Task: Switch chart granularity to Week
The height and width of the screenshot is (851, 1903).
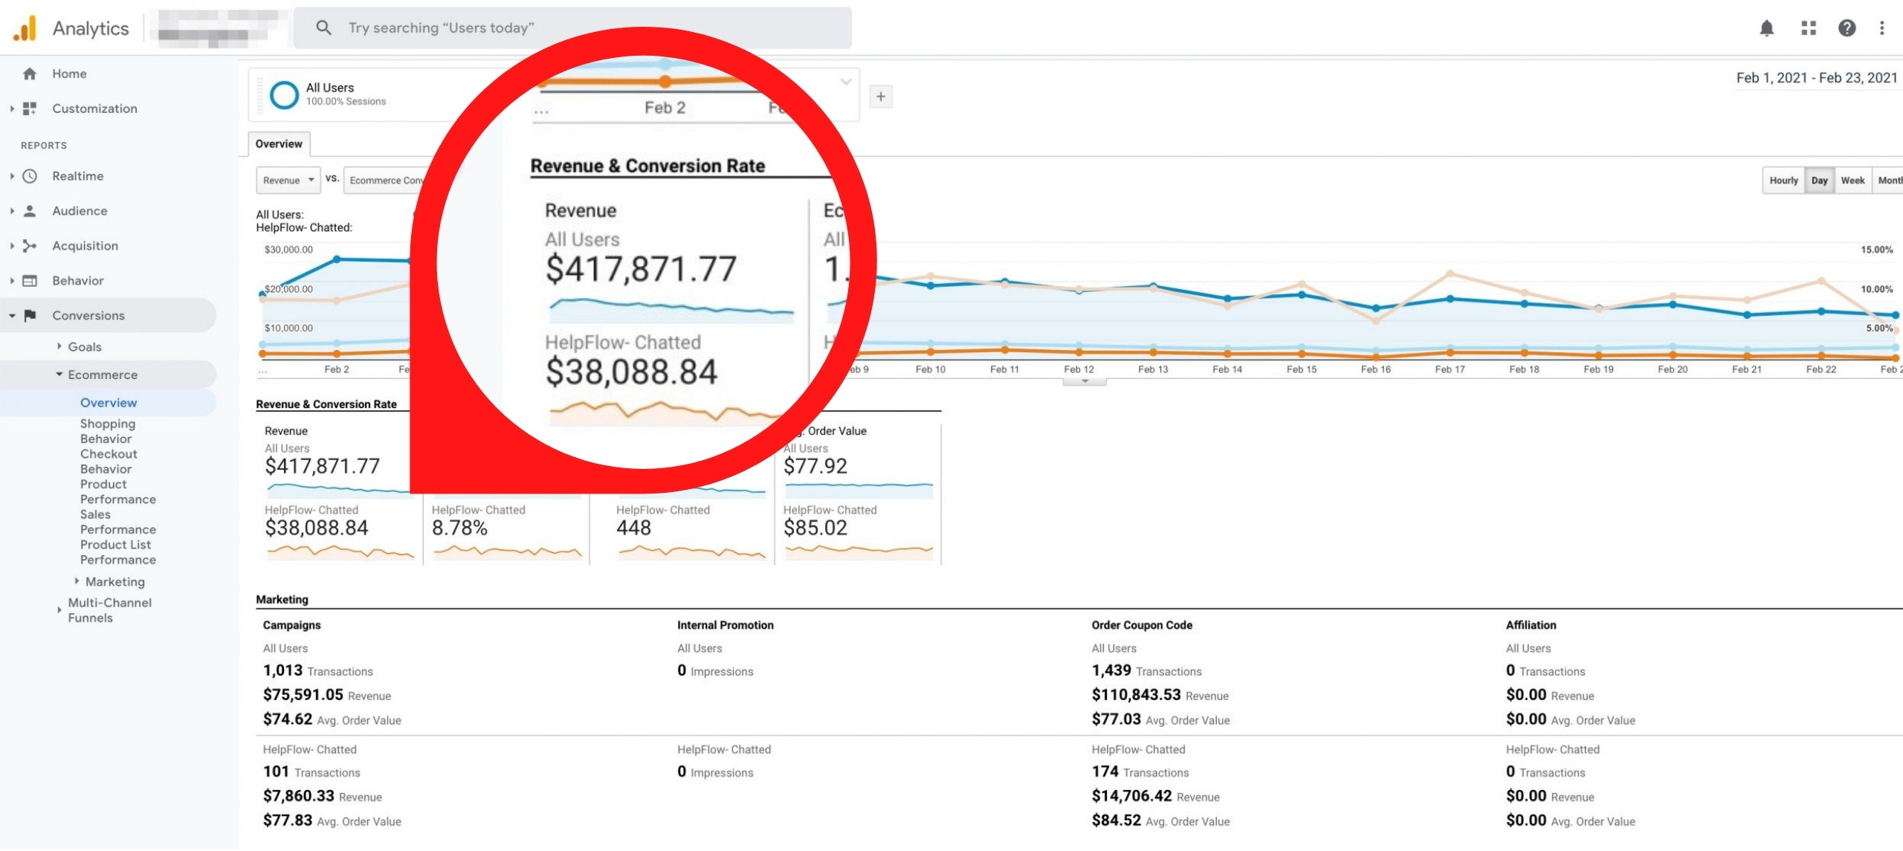Action: tap(1852, 181)
